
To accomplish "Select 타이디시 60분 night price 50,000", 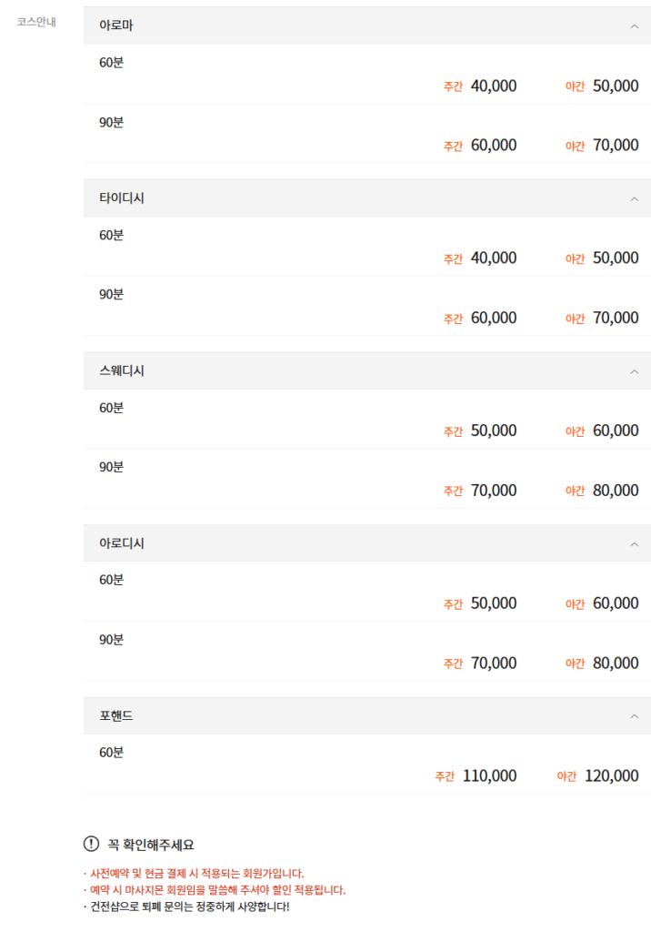I will 615,258.
